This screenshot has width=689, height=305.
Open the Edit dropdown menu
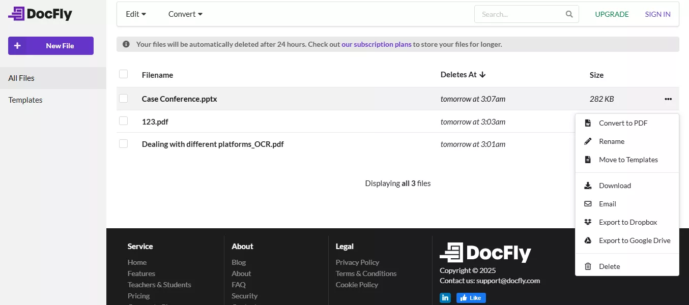coord(136,14)
